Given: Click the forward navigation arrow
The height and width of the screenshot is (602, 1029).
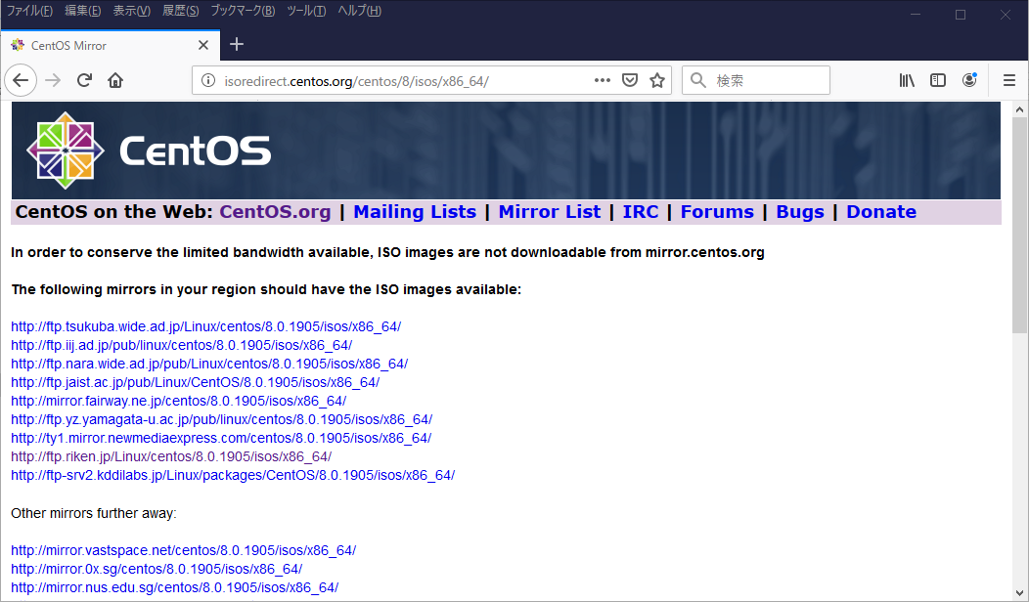Looking at the screenshot, I should coord(53,81).
